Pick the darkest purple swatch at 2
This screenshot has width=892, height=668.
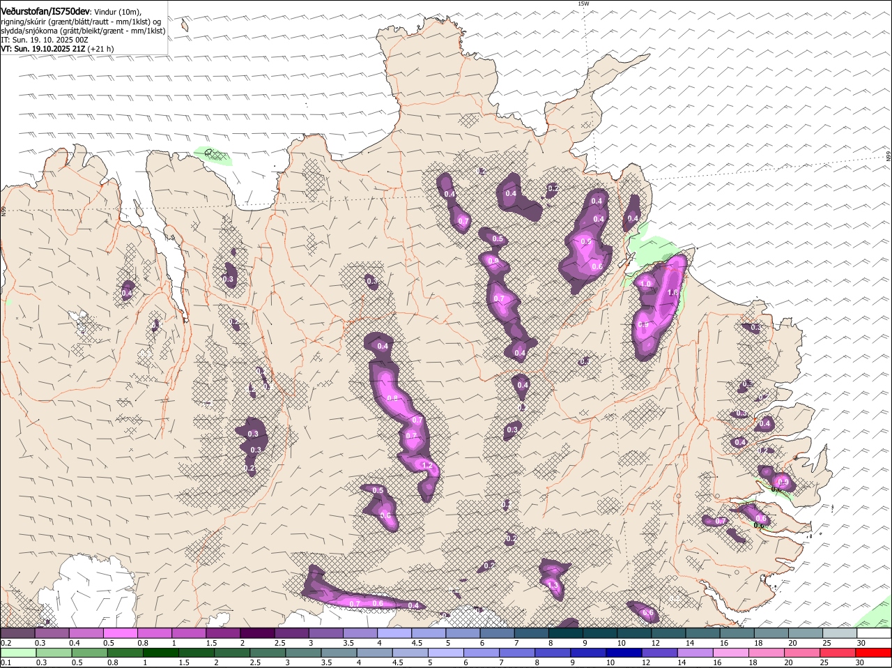[257, 633]
